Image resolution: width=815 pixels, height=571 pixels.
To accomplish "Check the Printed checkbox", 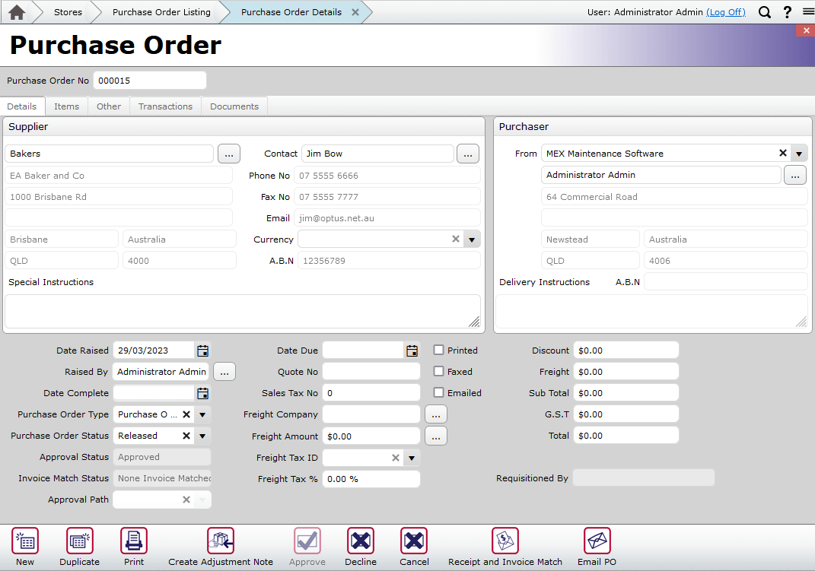I will click(x=438, y=350).
